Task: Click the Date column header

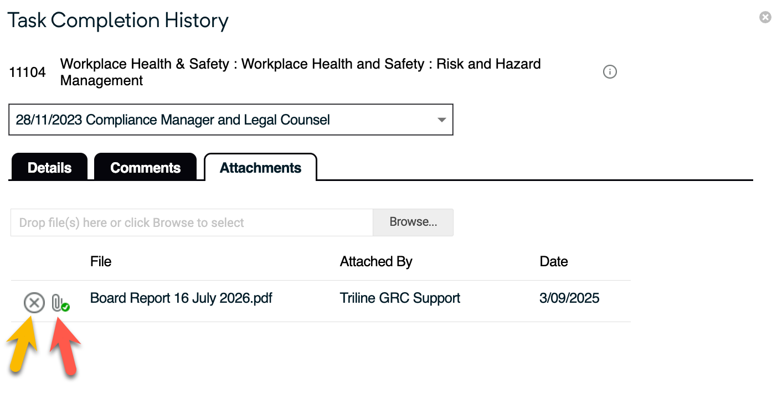Action: (554, 262)
